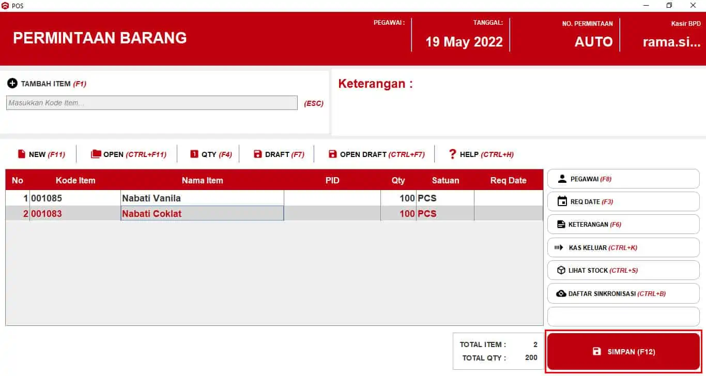The height and width of the screenshot is (376, 706).
Task: Click the DAFTAR SINKRONISASI (CTRL+B) button
Action: click(x=623, y=293)
